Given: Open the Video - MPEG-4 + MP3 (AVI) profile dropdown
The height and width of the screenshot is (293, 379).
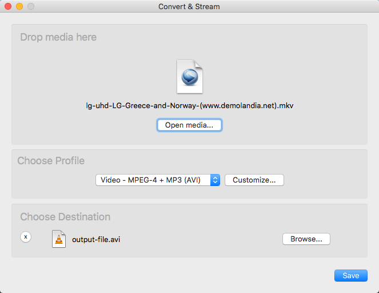Looking at the screenshot, I should tap(158, 180).
